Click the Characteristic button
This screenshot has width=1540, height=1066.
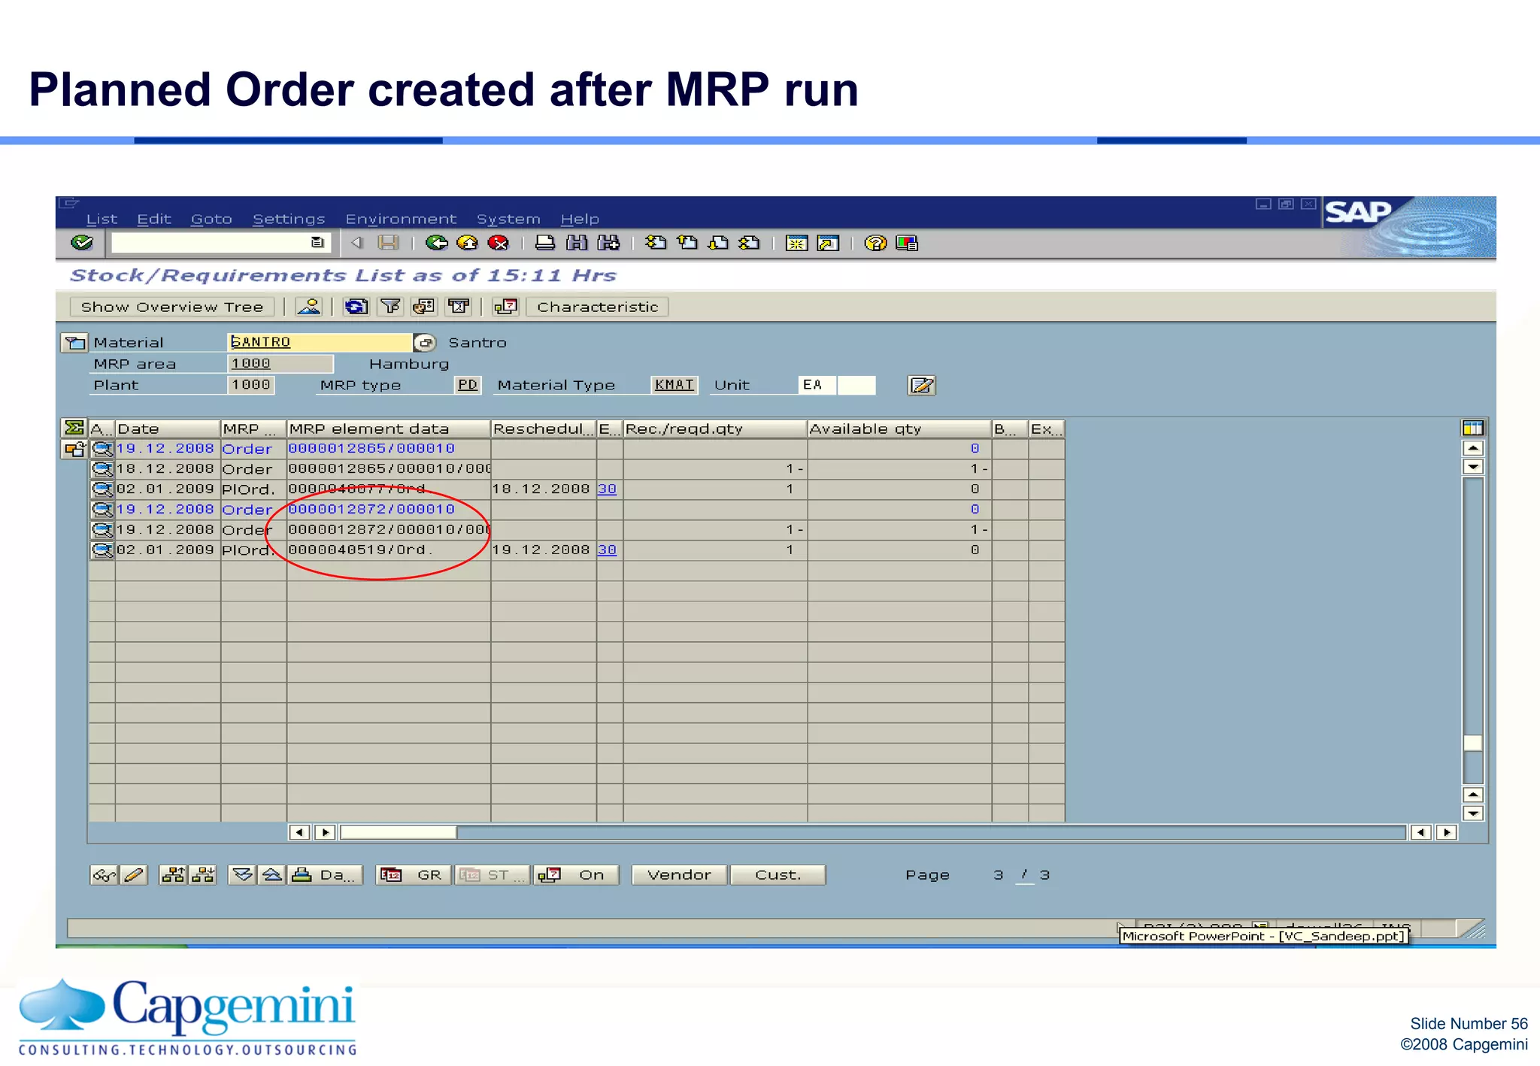pos(597,307)
